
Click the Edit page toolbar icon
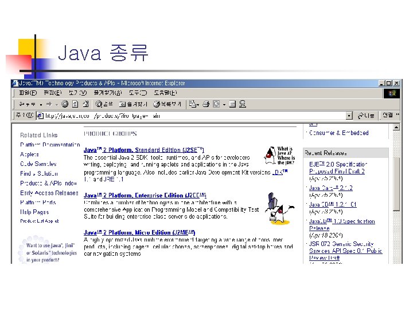click(216, 104)
